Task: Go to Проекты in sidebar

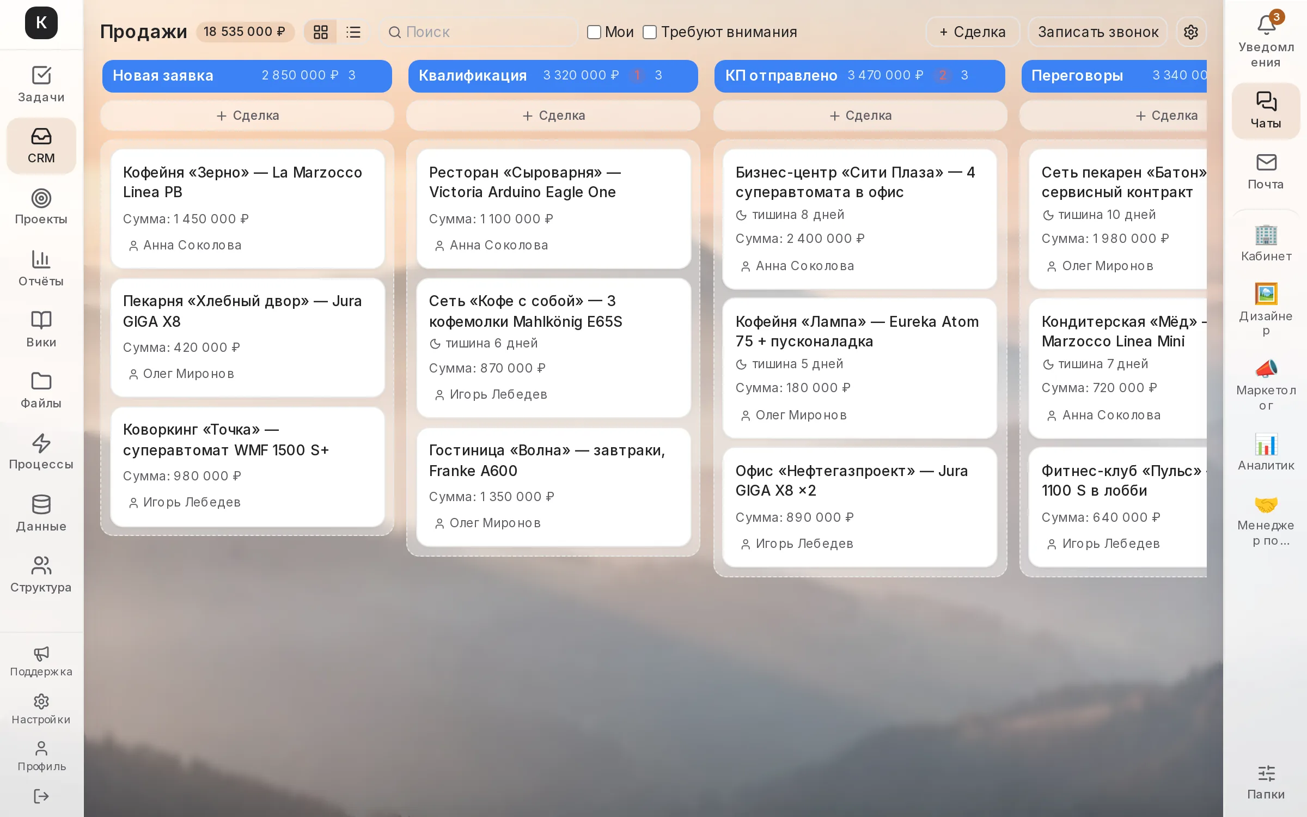Action: coord(41,206)
